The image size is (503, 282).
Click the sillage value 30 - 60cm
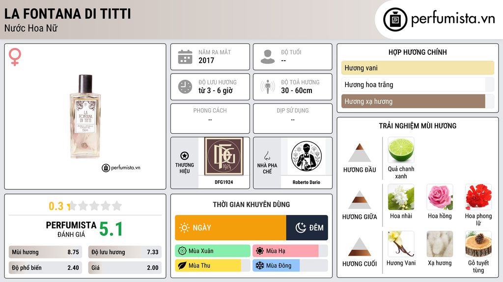point(297,91)
